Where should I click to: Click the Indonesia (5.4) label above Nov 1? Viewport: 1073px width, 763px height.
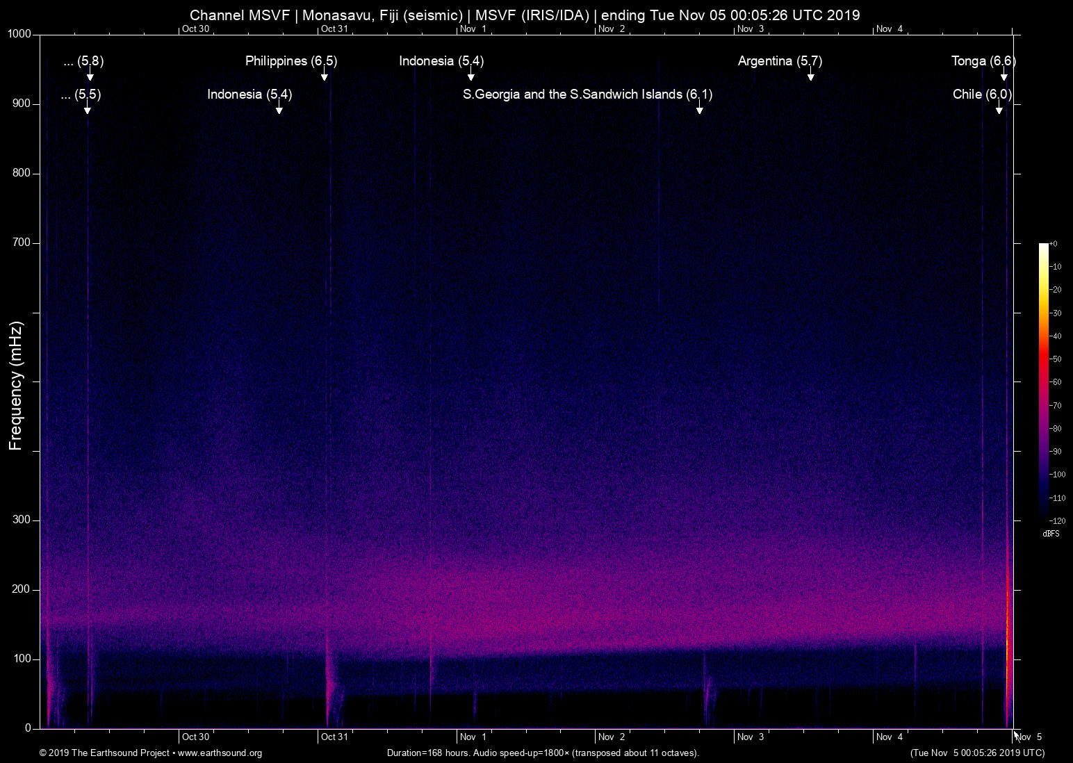click(443, 61)
